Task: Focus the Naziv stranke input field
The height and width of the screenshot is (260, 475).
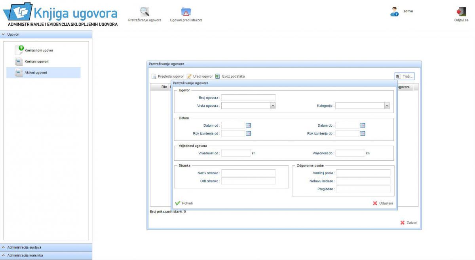Action: pyautogui.click(x=248, y=173)
